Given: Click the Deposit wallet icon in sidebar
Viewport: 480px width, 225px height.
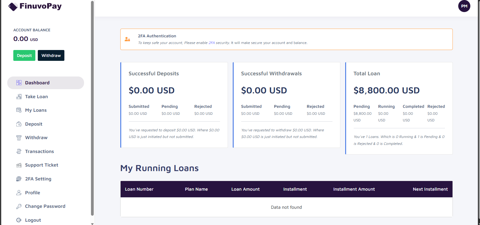Looking at the screenshot, I should pyautogui.click(x=19, y=124).
